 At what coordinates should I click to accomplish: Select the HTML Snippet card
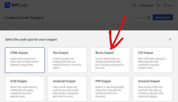coord(25,60)
